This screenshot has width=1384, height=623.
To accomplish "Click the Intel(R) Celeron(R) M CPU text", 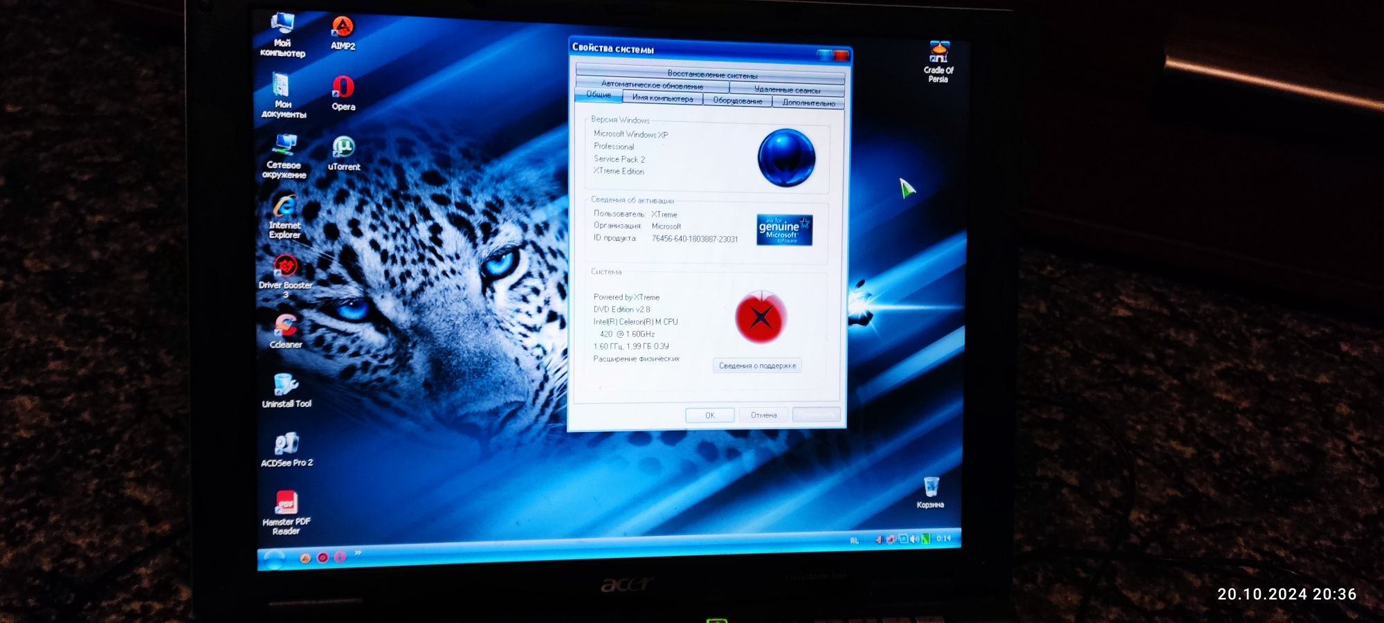I will pos(635,322).
